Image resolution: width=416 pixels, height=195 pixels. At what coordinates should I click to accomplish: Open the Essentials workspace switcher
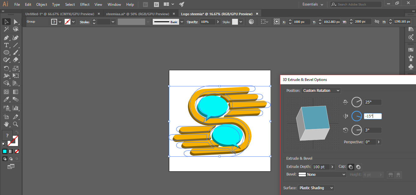click(313, 5)
